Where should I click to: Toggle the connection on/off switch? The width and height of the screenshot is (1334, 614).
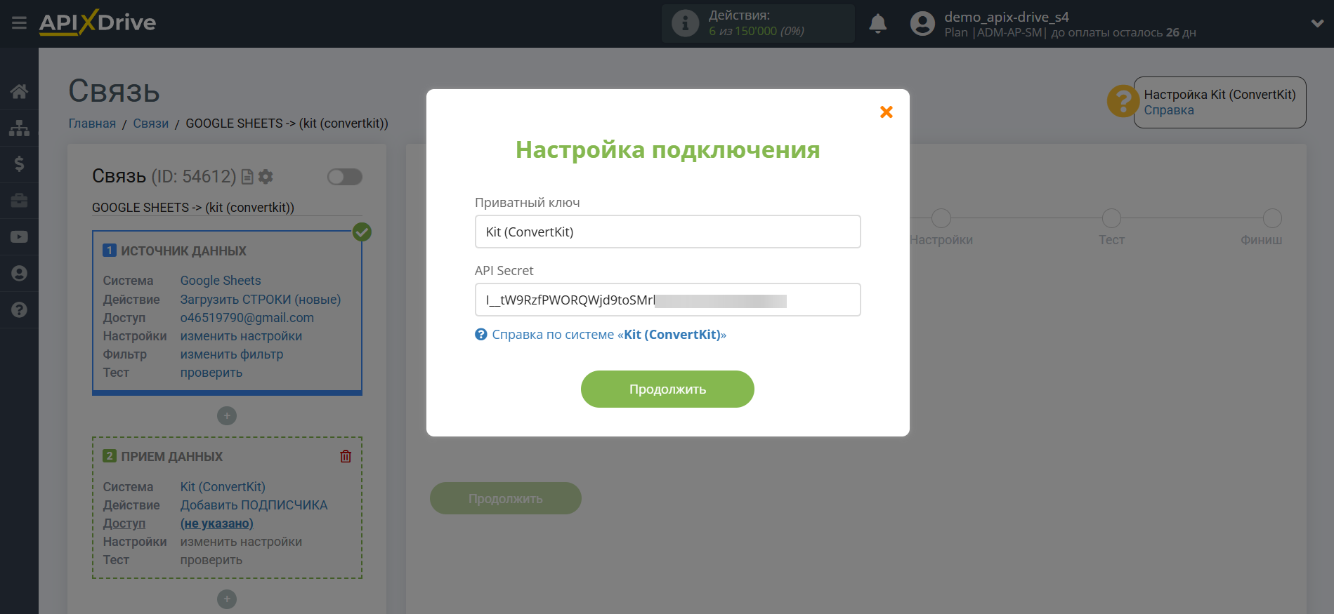345,177
